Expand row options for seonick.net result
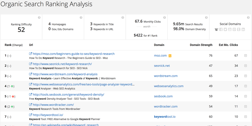Image resolution: width=252 pixels, height=126 pixels. (245, 66)
